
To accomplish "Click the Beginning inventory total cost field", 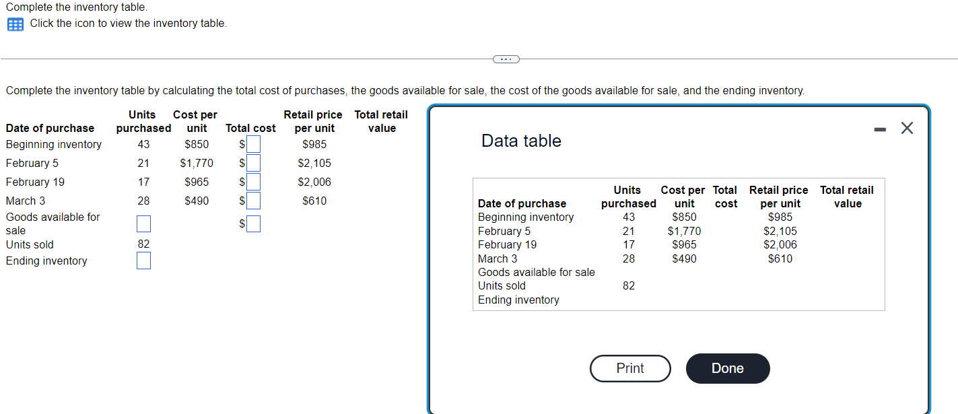I will coord(254,143).
